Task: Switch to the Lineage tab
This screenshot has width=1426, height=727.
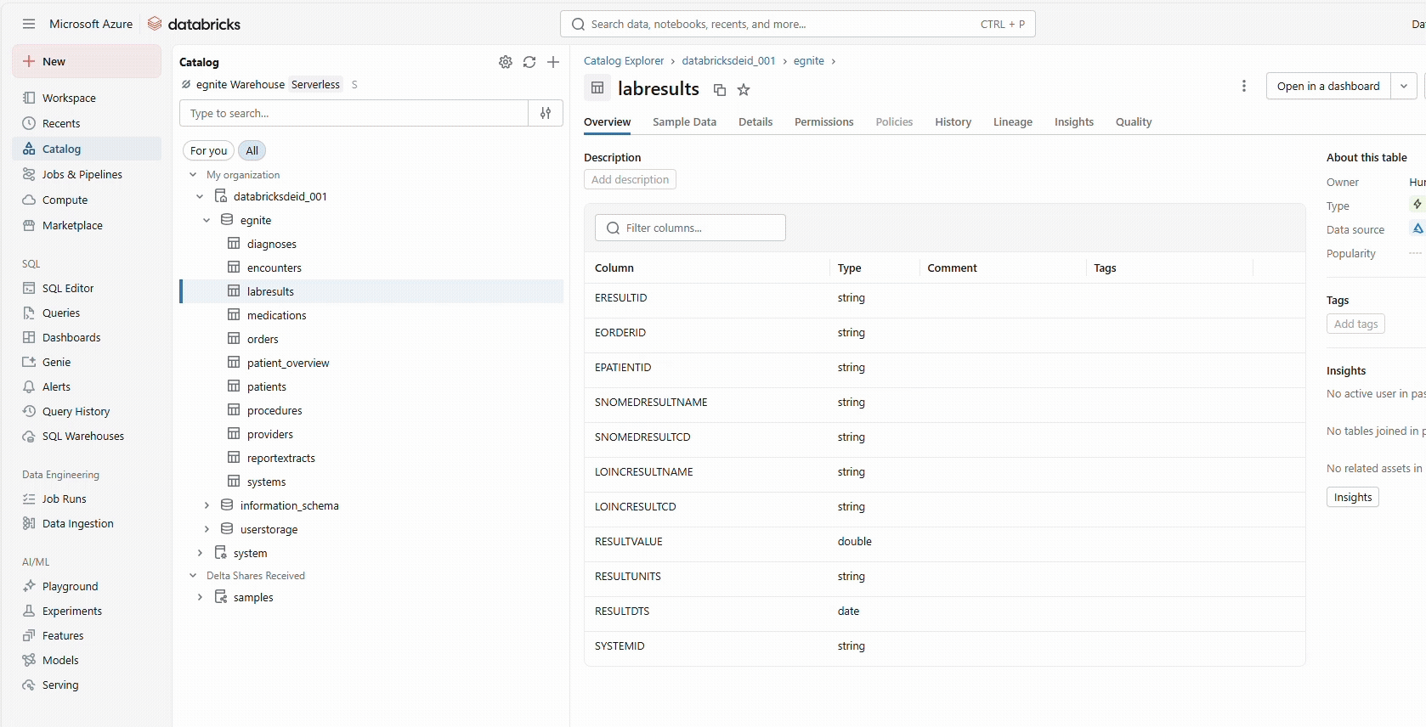Action: click(x=1012, y=122)
